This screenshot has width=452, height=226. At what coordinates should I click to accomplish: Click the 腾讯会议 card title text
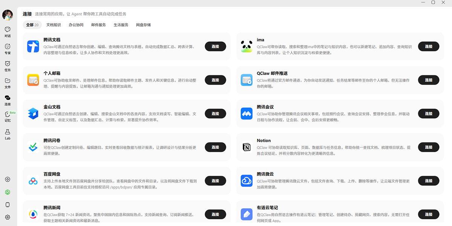click(x=266, y=107)
